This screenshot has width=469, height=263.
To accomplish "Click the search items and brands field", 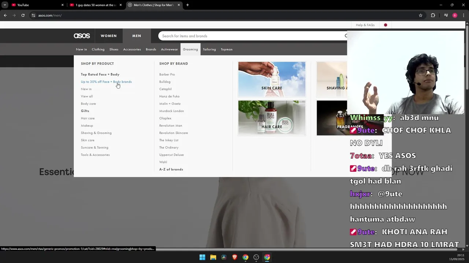I will click(253, 36).
